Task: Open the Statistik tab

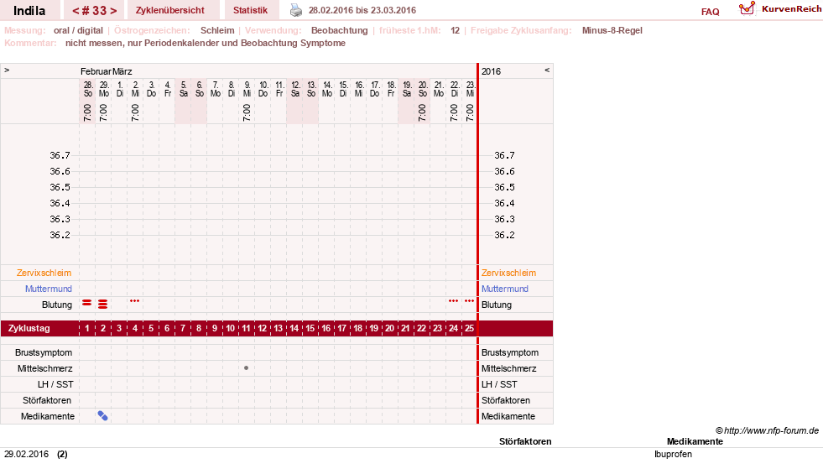Action: 250,10
